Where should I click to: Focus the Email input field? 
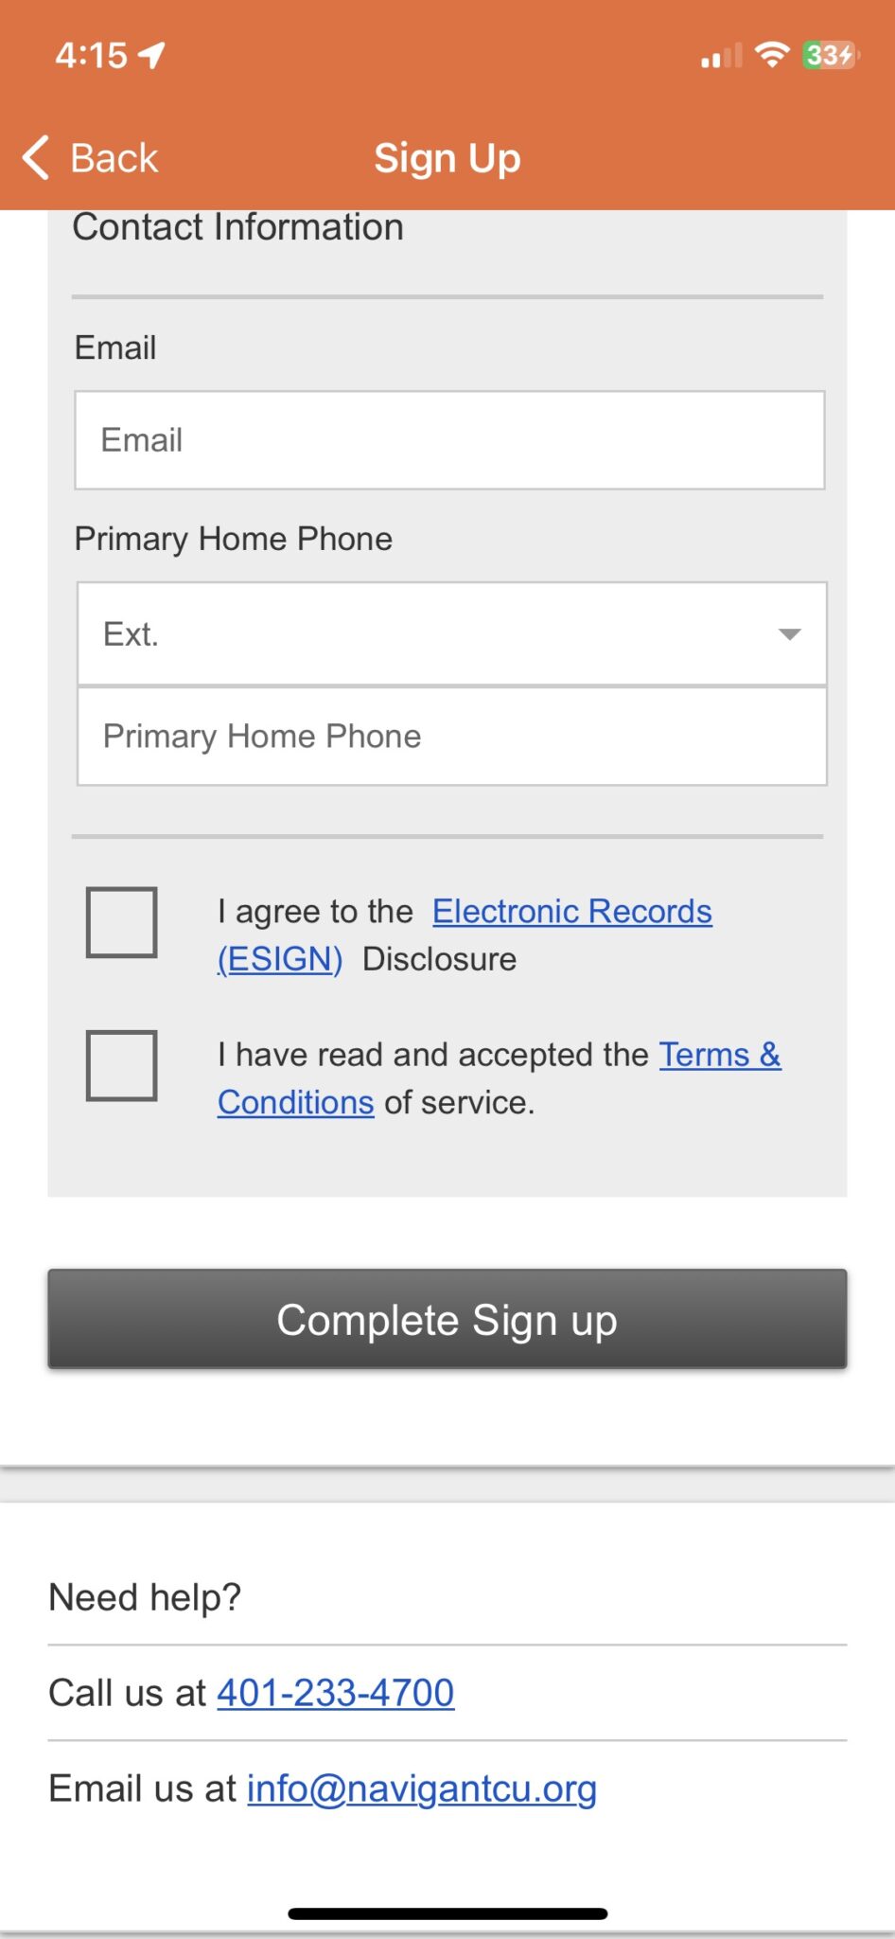[449, 440]
